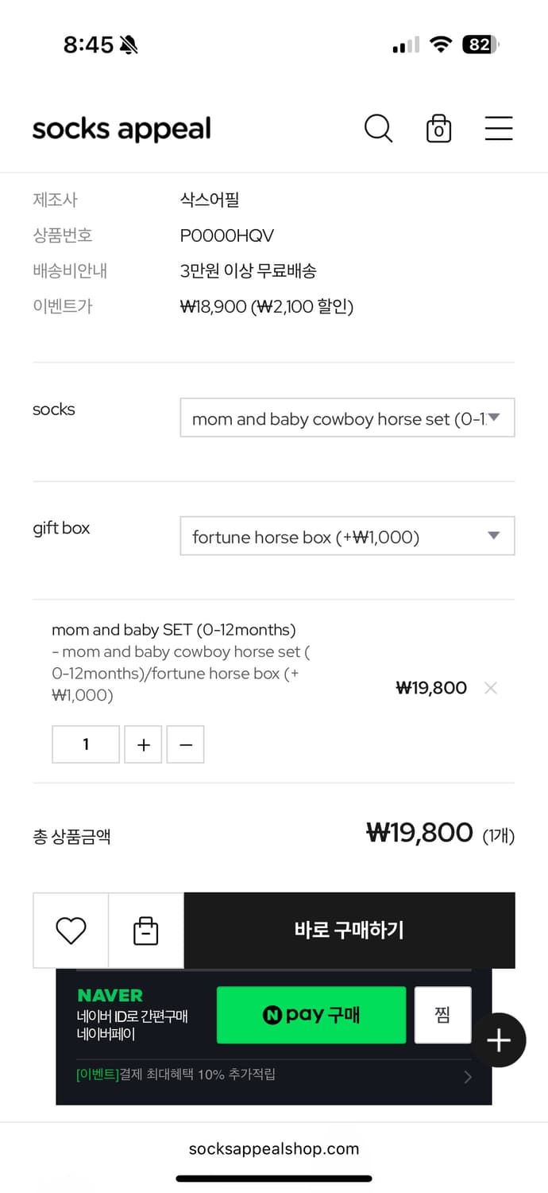Open the shopping cart bag icon
Screen dimensions: 548x1193
438,128
